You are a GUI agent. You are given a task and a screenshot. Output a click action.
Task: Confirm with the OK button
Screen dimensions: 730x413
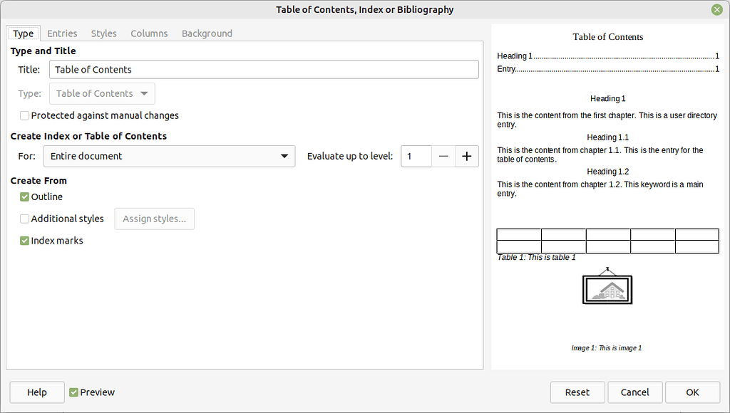point(692,392)
